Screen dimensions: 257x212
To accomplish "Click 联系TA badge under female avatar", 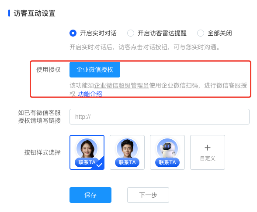I will [87, 162].
